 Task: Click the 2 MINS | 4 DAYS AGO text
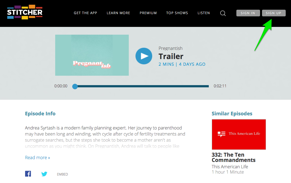click(x=182, y=64)
